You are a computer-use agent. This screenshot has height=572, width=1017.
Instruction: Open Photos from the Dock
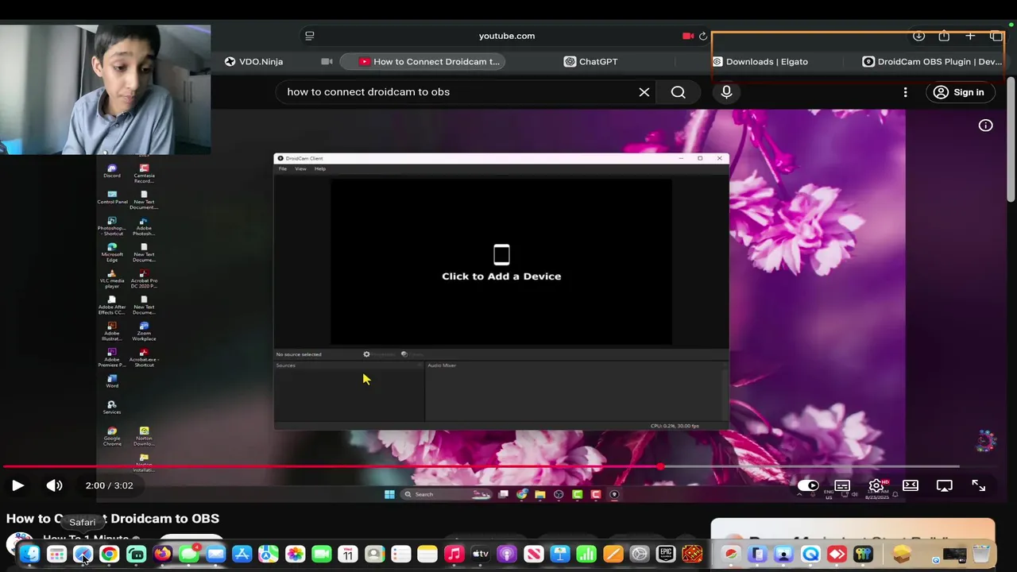[295, 554]
